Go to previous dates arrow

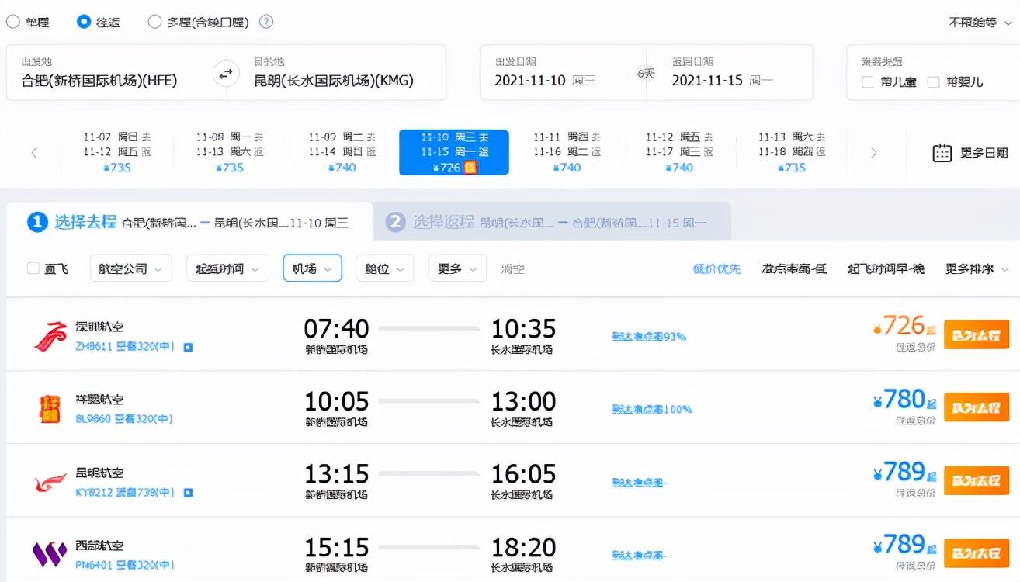tap(34, 153)
